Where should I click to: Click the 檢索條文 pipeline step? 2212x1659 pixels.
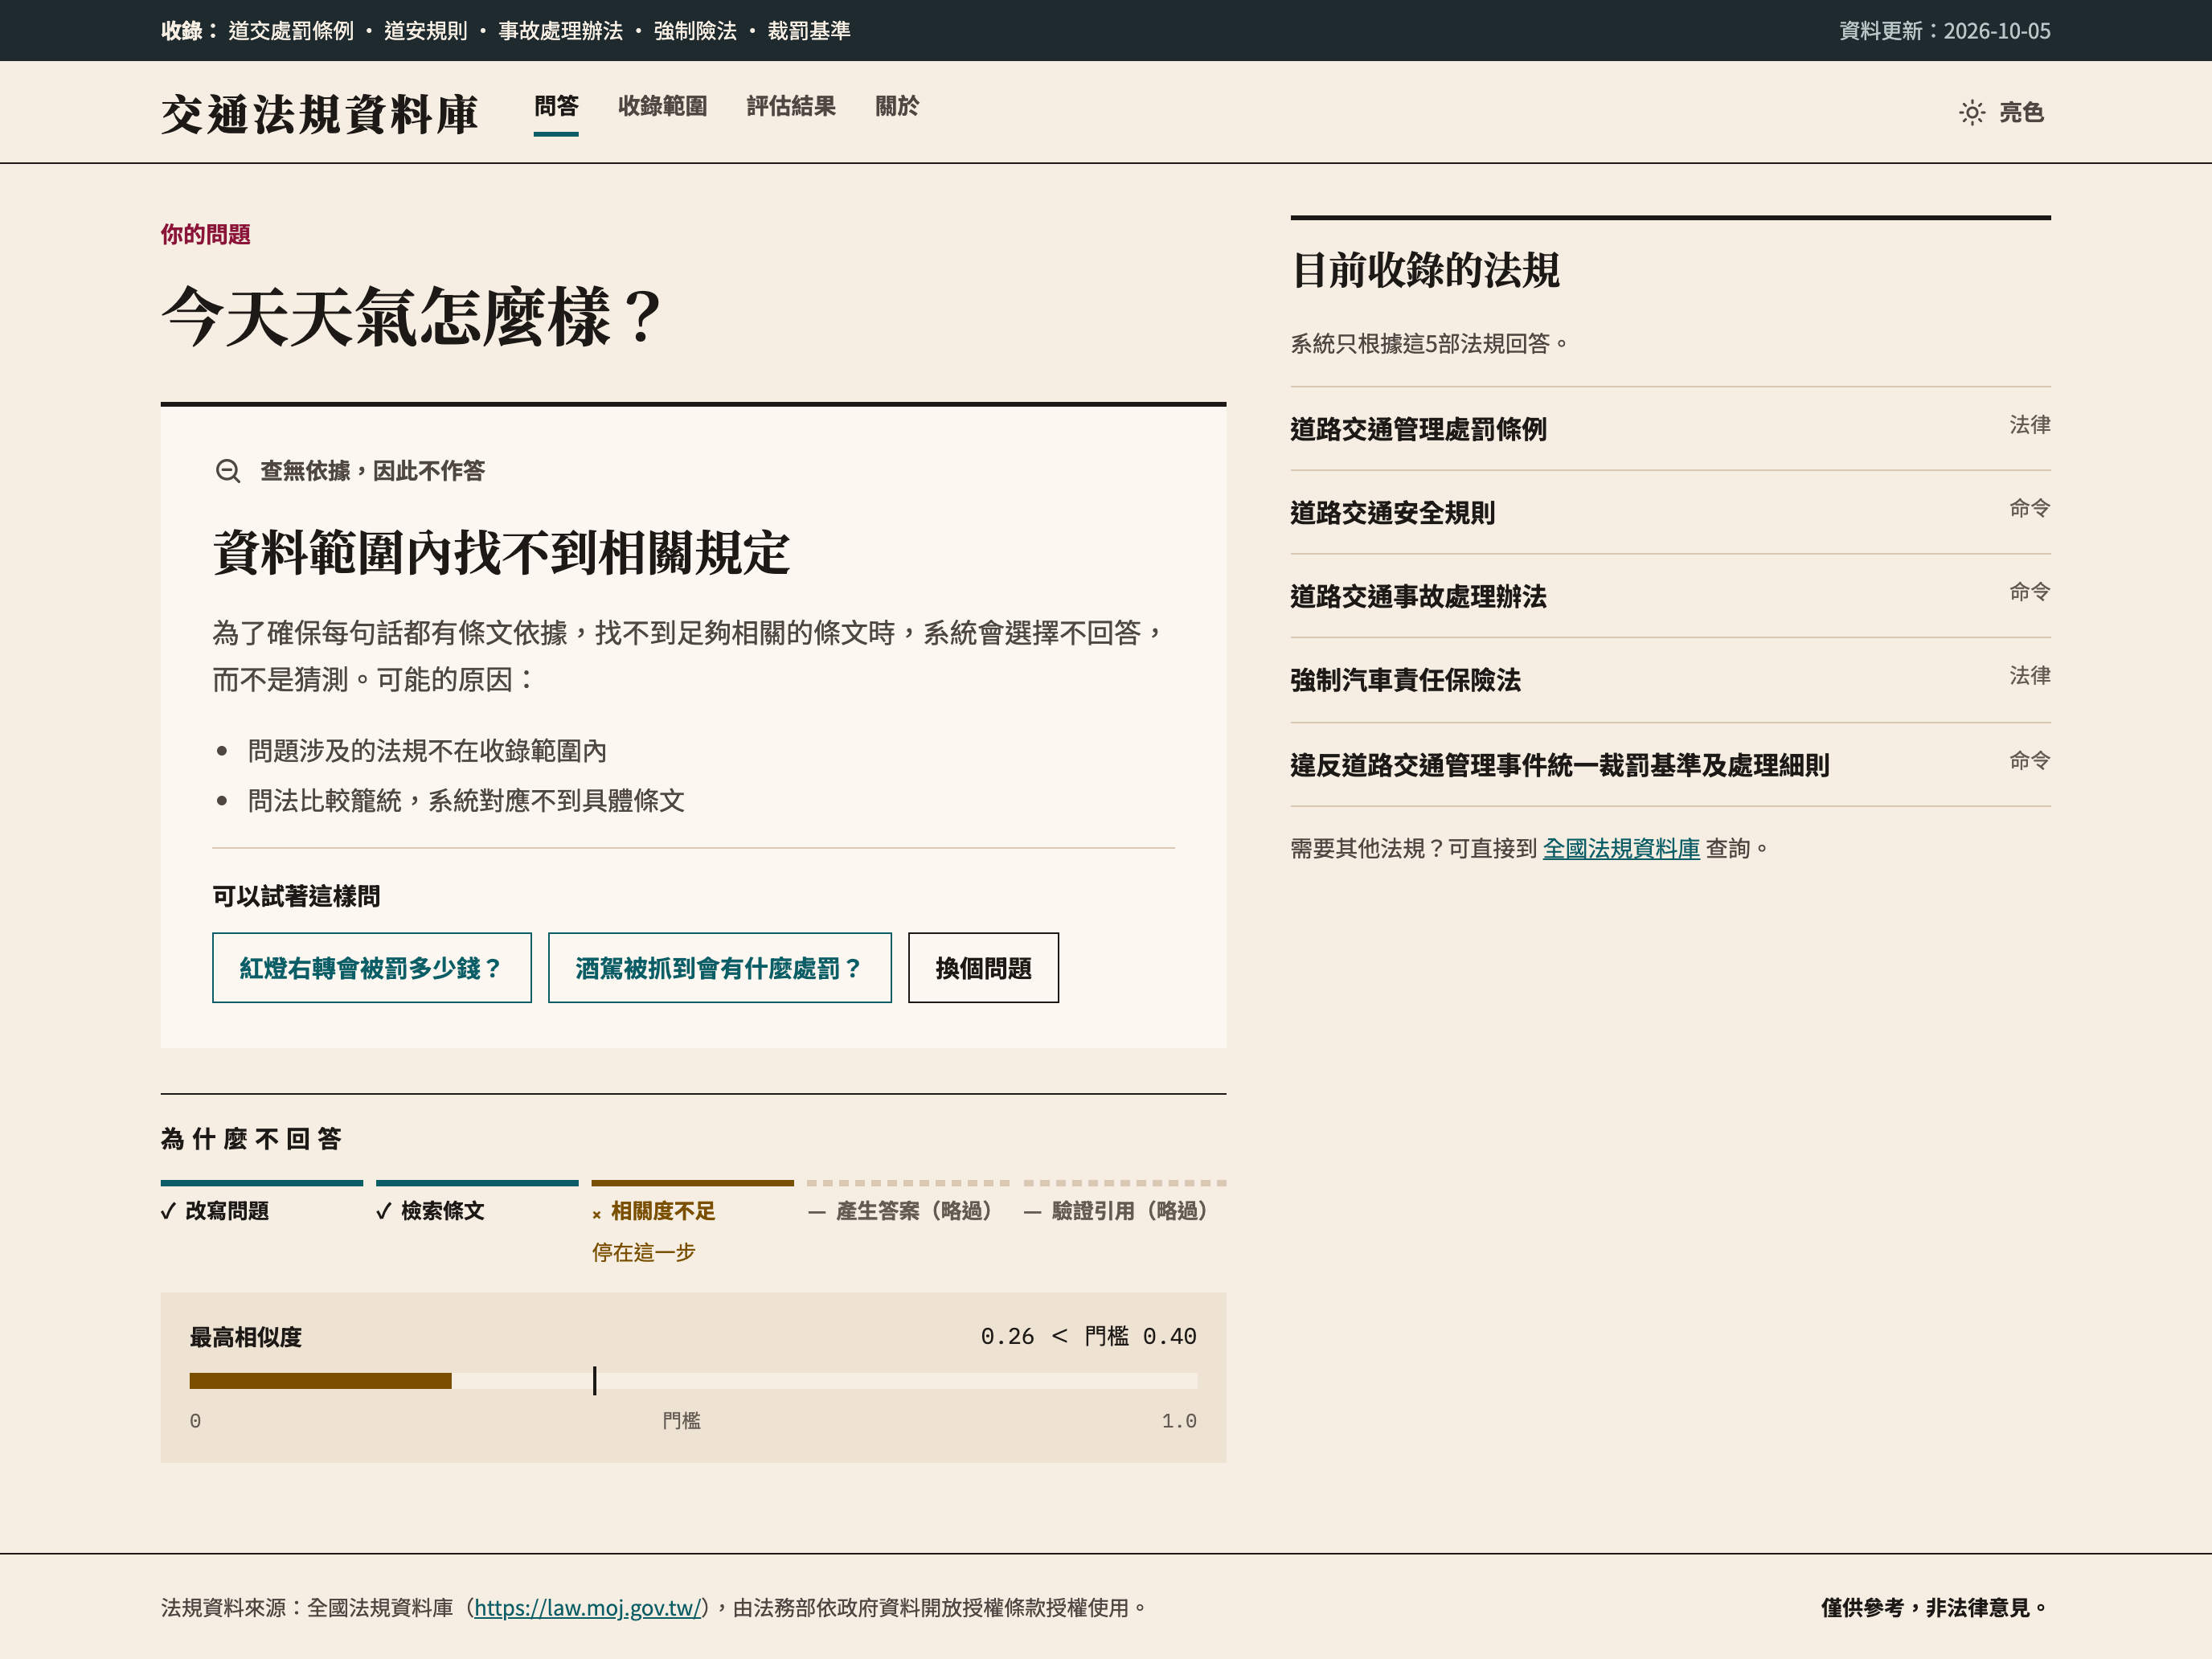(x=477, y=1203)
